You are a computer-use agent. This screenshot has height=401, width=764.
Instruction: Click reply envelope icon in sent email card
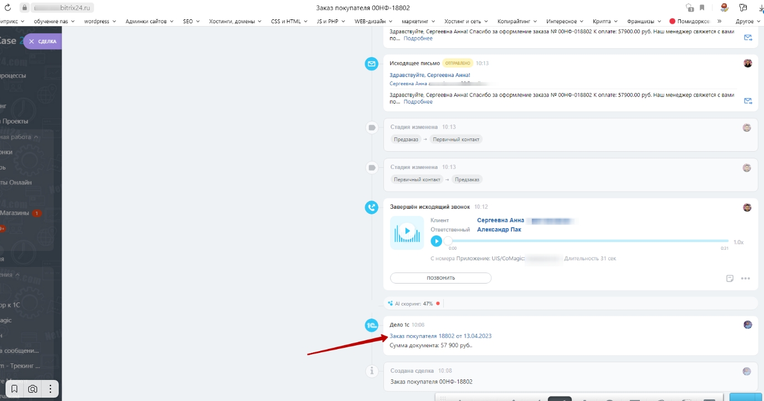tap(748, 101)
